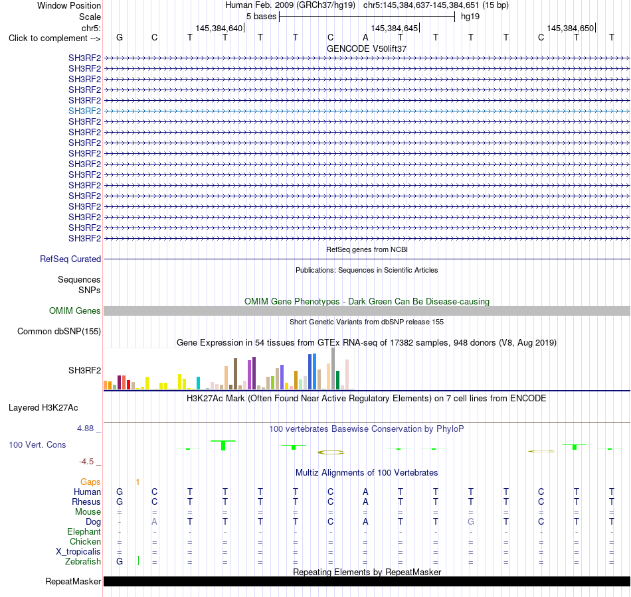
Task: Click the GTEx Gene Expression track title
Action: coord(367,342)
